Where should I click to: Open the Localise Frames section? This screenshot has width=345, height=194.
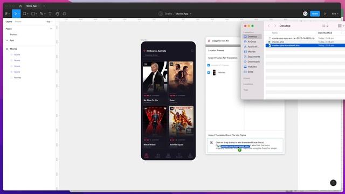coord(216,51)
